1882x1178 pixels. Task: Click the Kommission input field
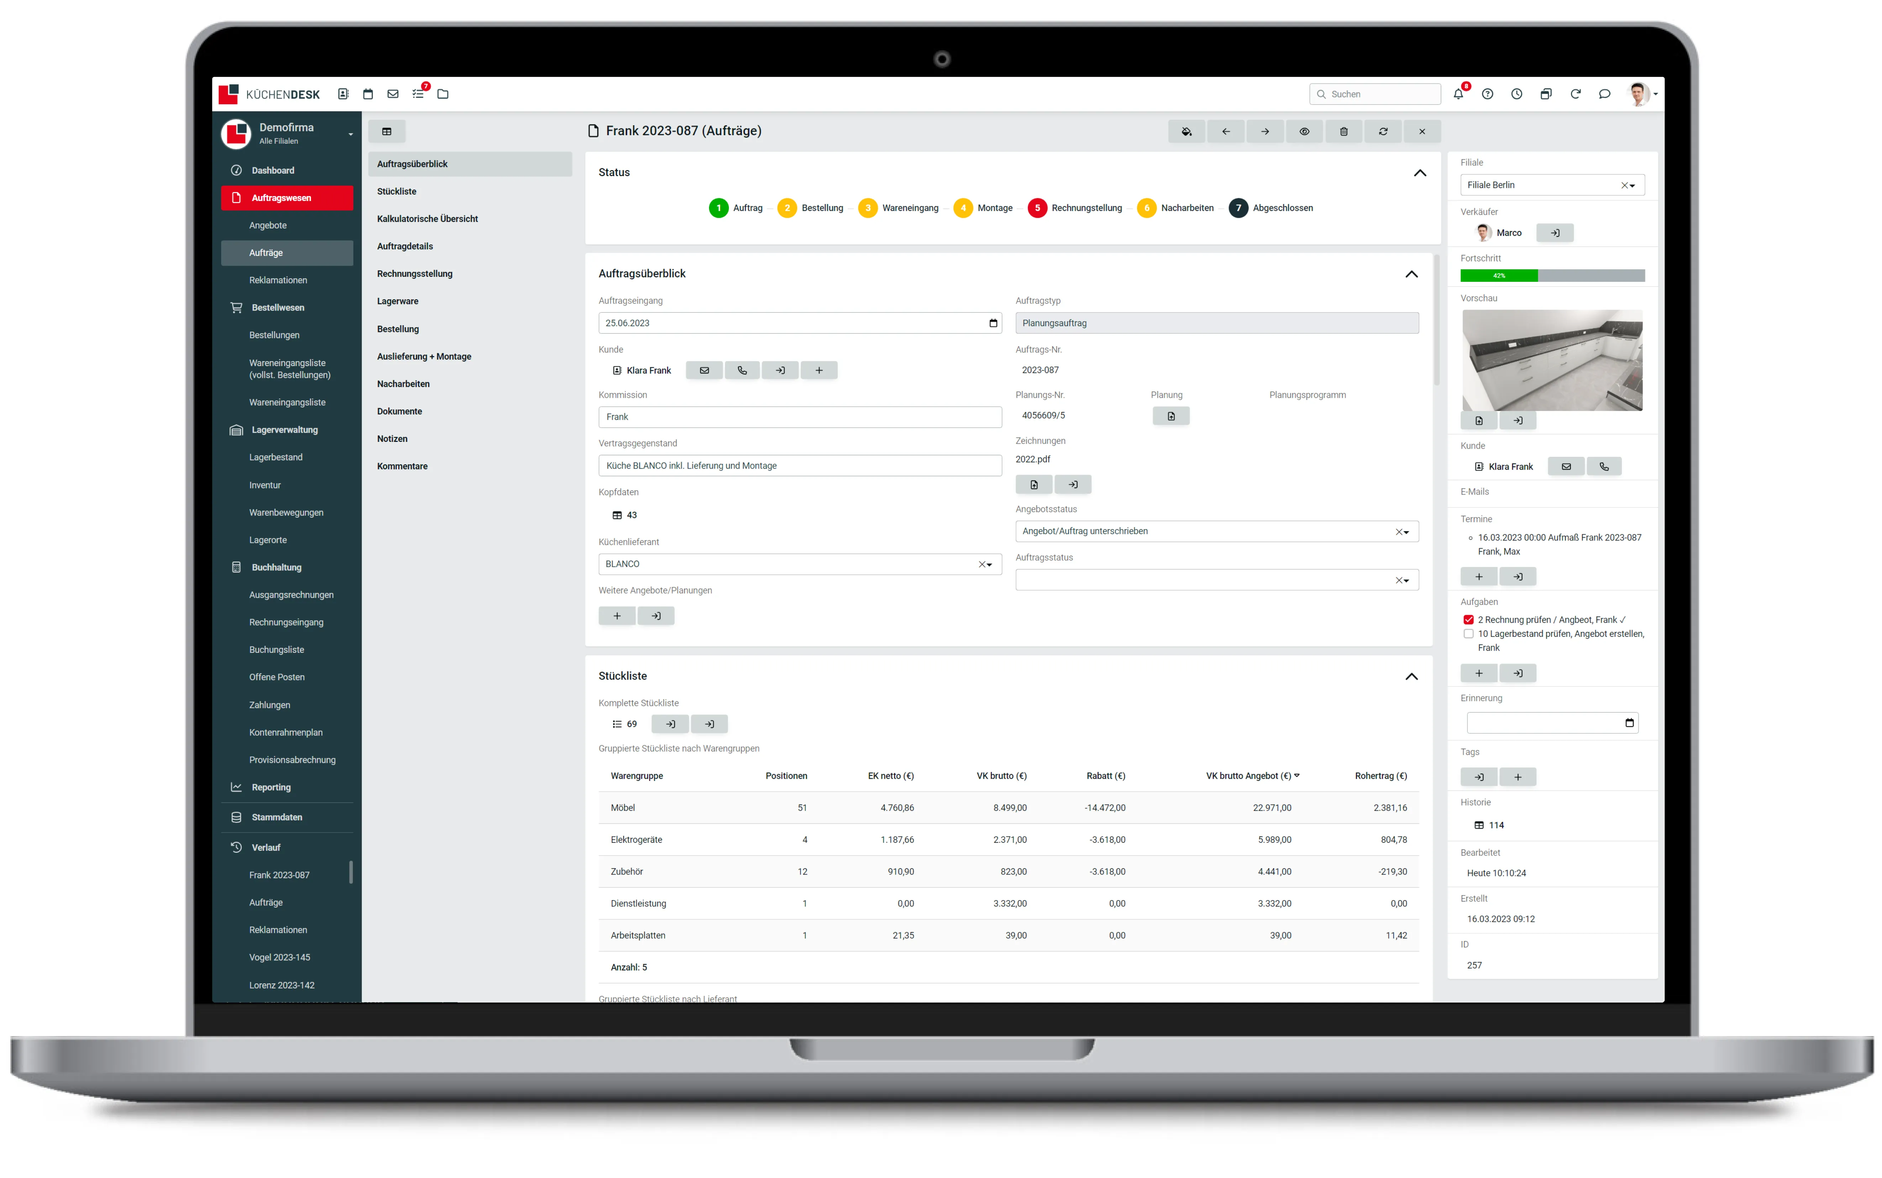800,418
